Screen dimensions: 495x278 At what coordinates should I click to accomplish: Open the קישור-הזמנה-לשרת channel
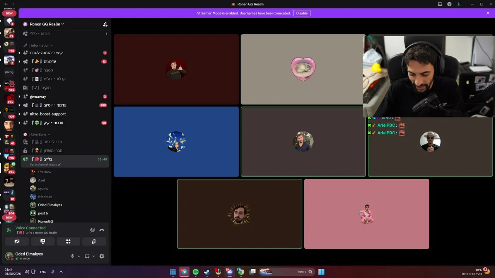(x=65, y=53)
